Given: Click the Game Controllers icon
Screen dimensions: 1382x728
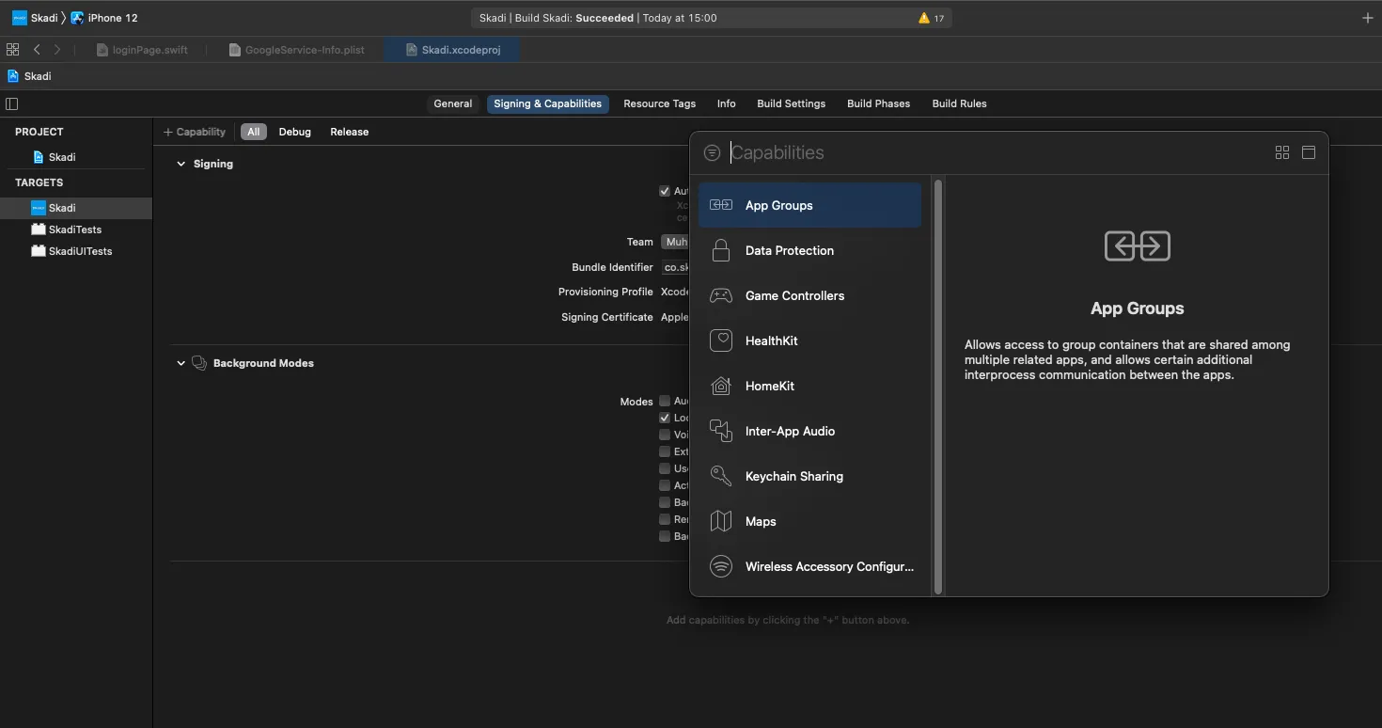Looking at the screenshot, I should tap(721, 295).
